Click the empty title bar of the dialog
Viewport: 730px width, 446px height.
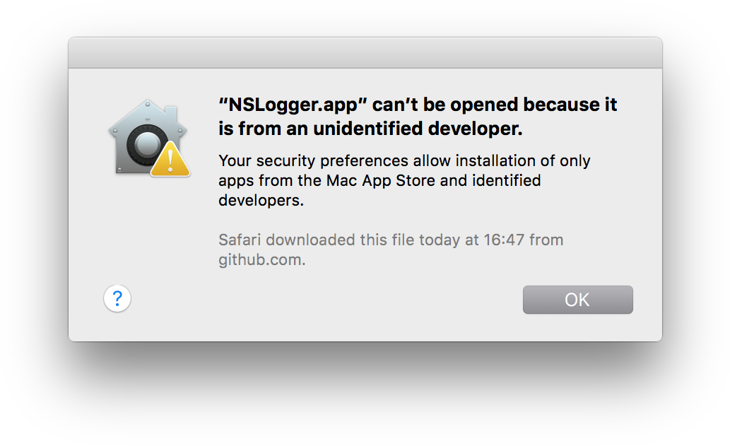(365, 53)
